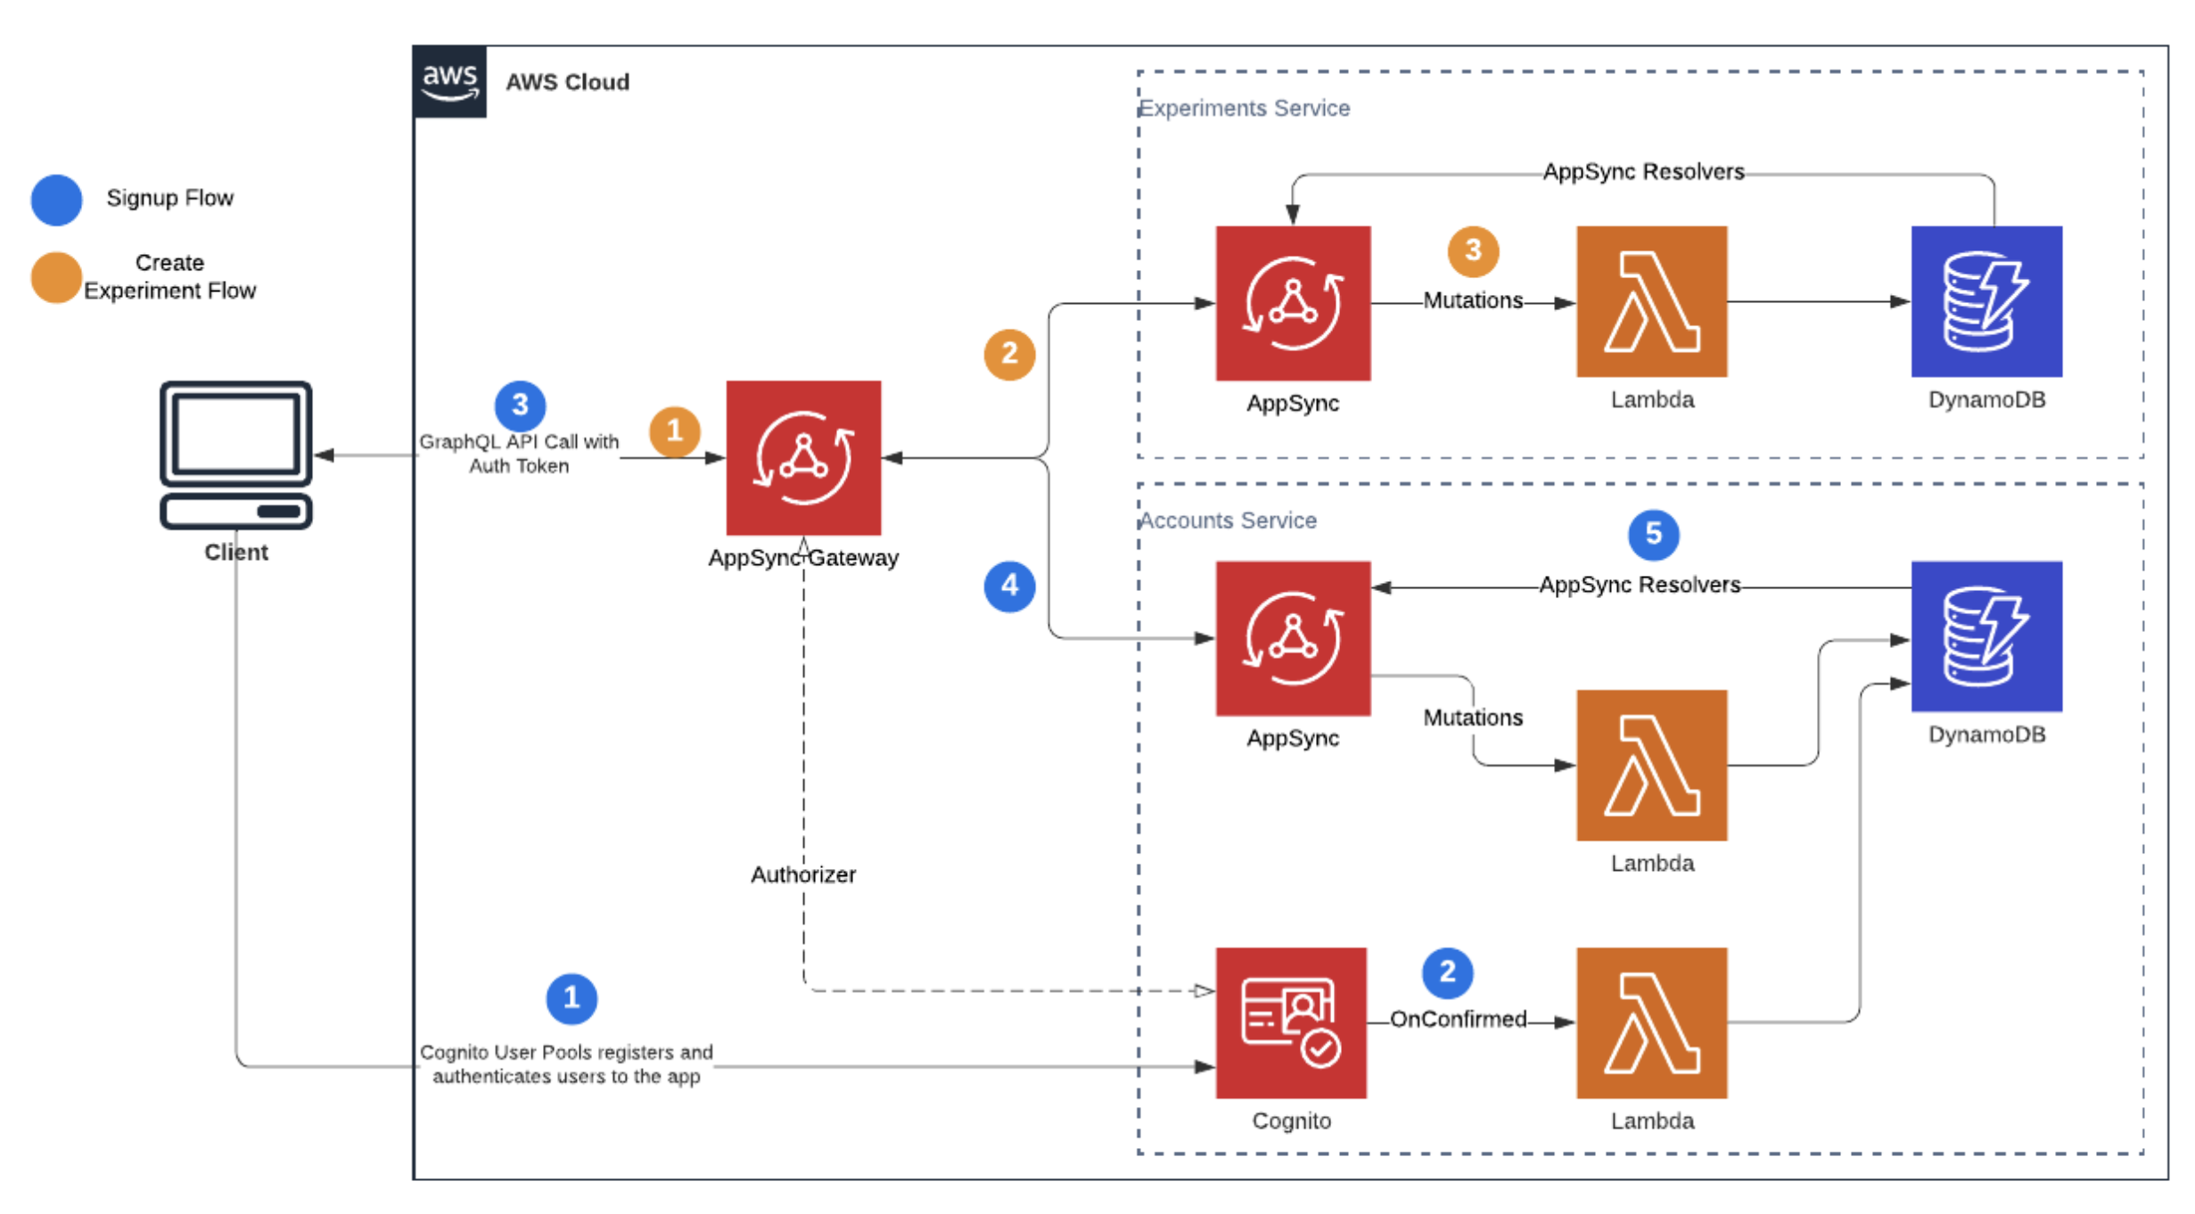
Task: Click the 'Client' caption
Action: pyautogui.click(x=236, y=553)
